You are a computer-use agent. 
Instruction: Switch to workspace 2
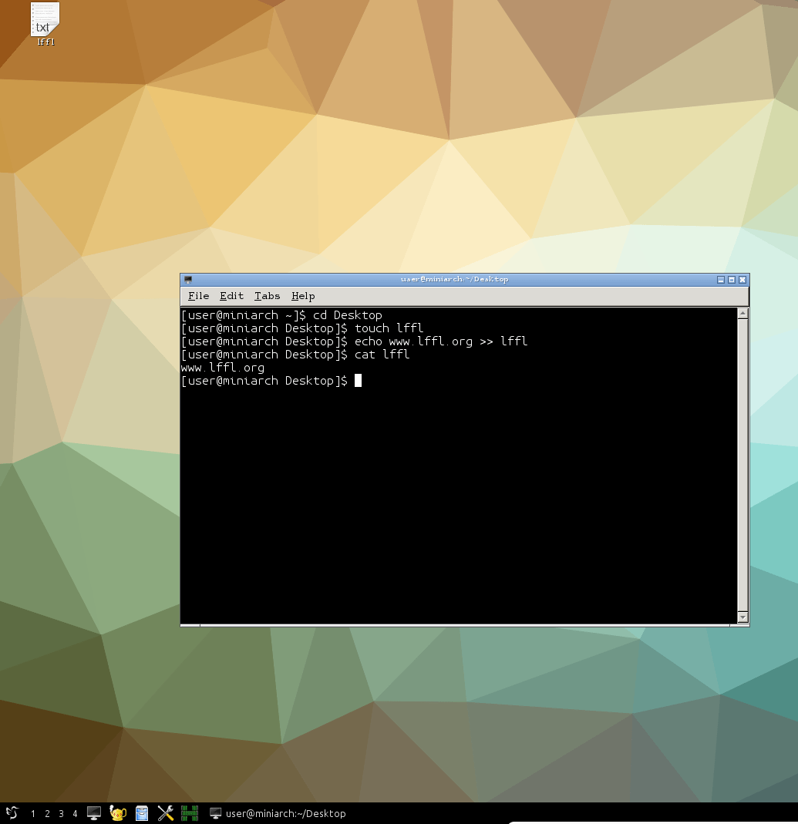[47, 813]
